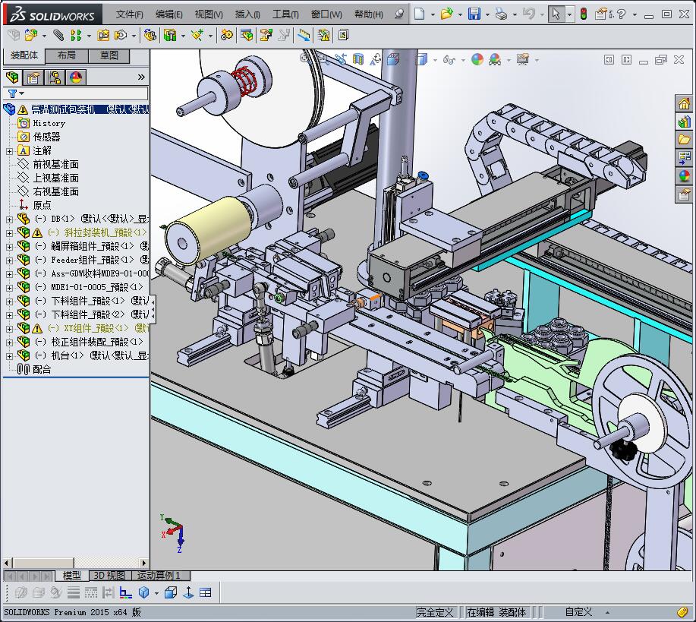Screen dimensions: 696x622
Task: Open the dropdown arrow beside Open icon
Action: (x=459, y=14)
